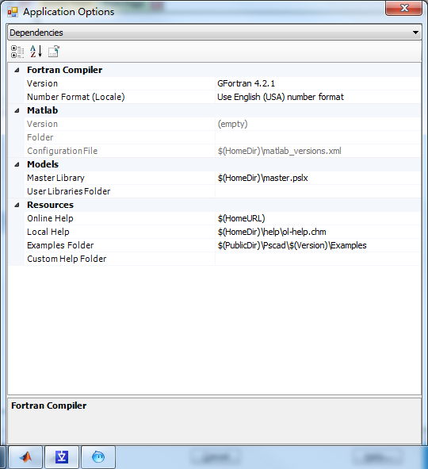Click the $(PublicDir) Examples path value
Image resolution: width=428 pixels, height=469 pixels.
point(292,245)
